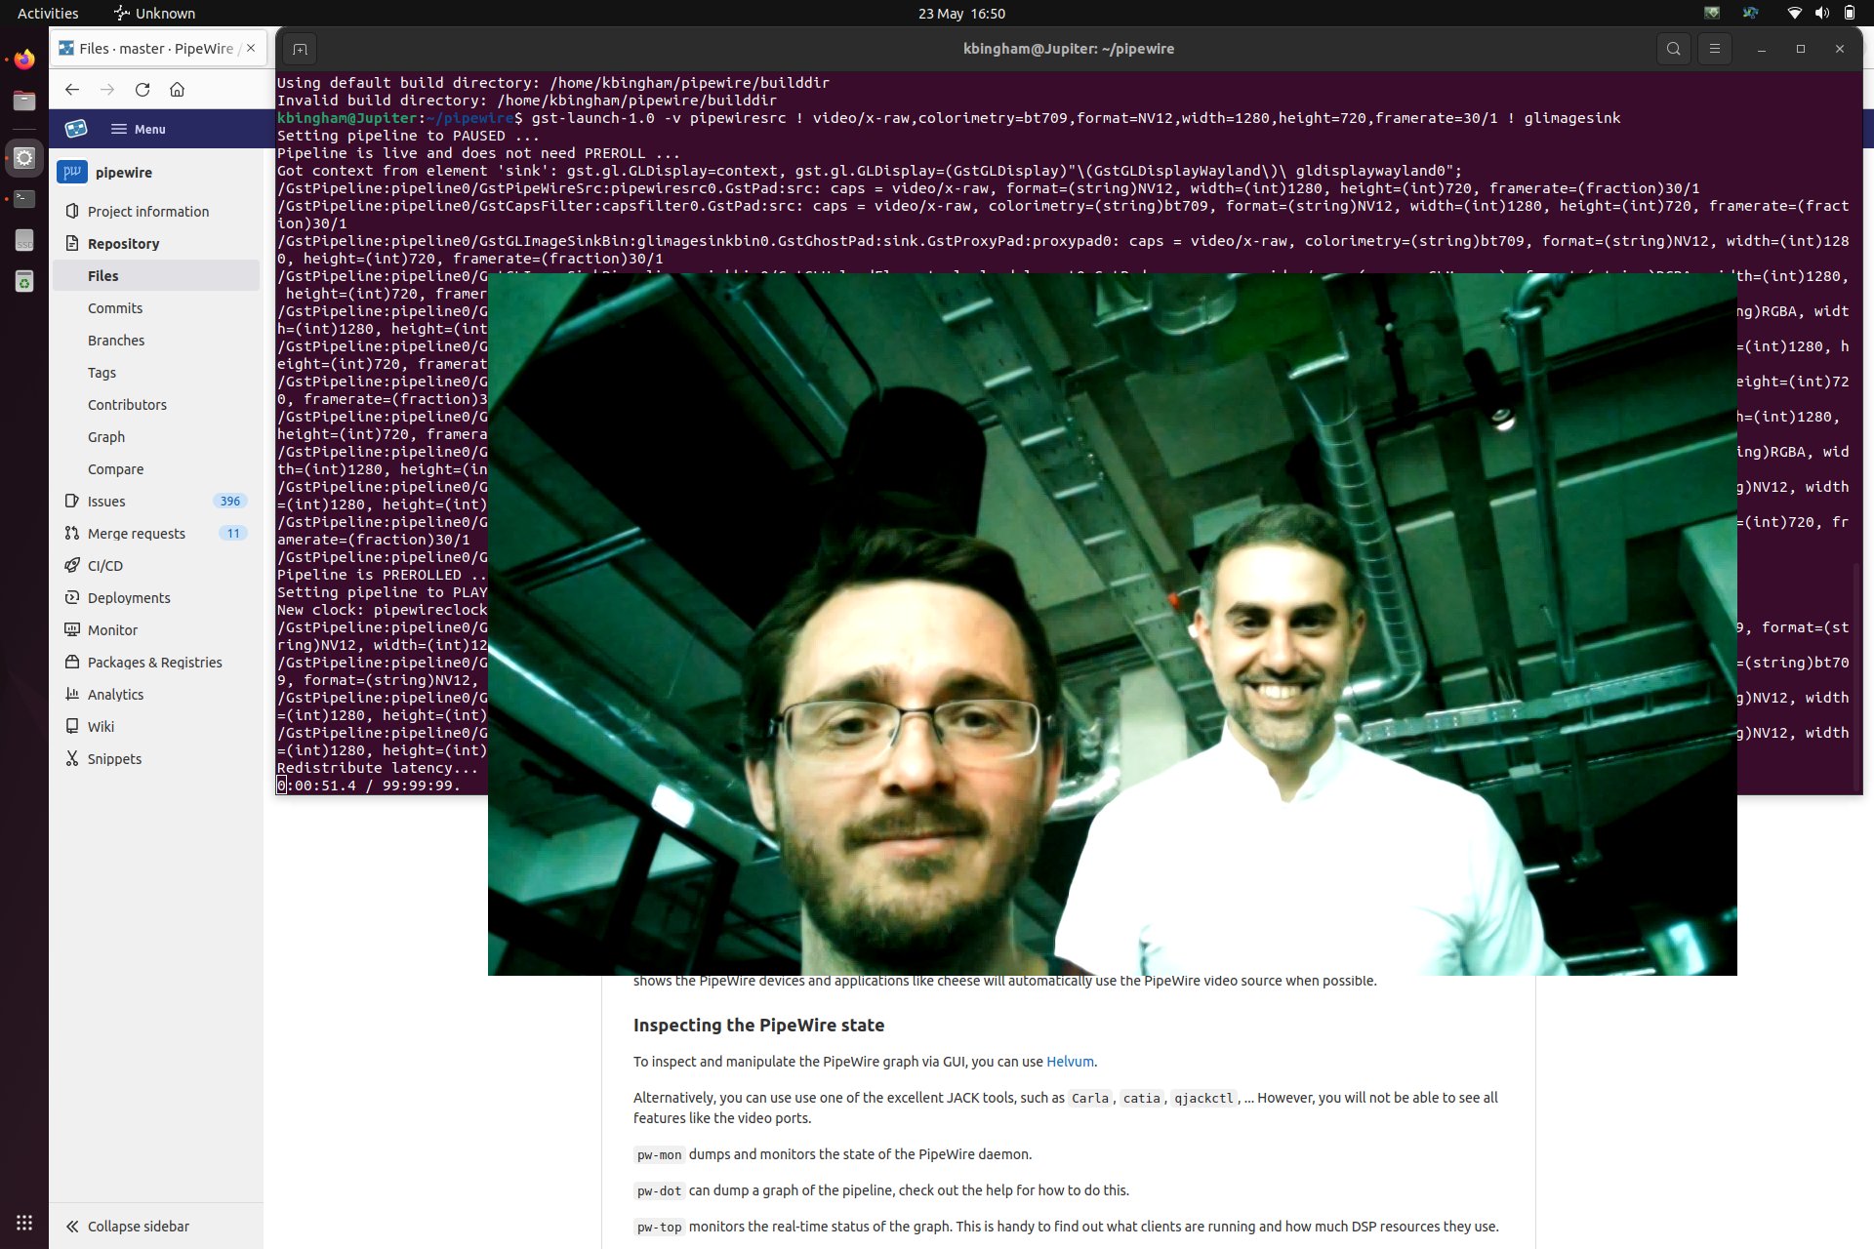Screen dimensions: 1874x1249
Task: Open the terminal hamburger menu
Action: coord(1714,49)
